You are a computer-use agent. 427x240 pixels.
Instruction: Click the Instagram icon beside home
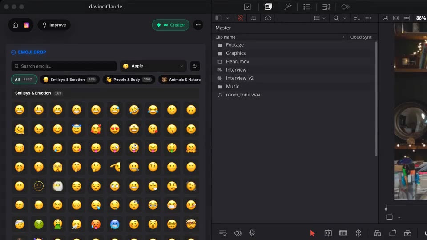[26, 25]
